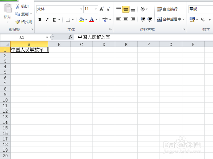This screenshot has width=213, height=159.
Task: Open phonetic guide dropdown arrow
Action: [110, 20]
